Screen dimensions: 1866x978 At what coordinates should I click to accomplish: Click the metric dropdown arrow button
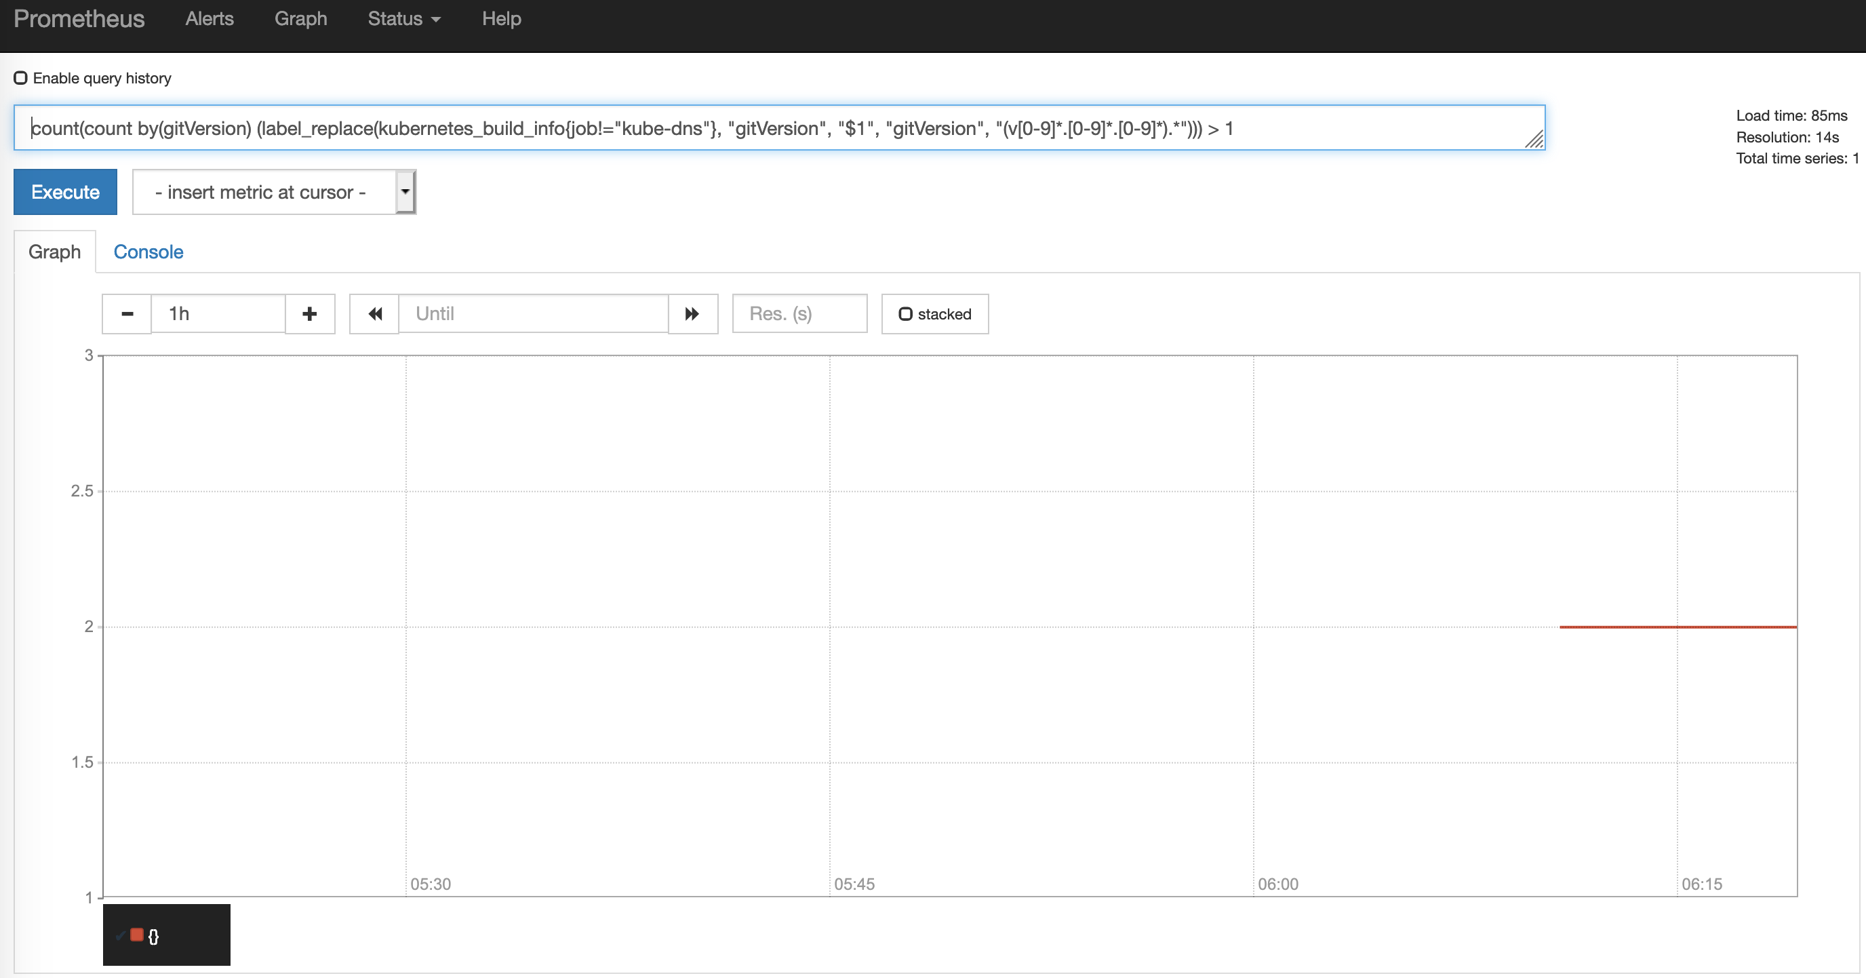click(405, 192)
